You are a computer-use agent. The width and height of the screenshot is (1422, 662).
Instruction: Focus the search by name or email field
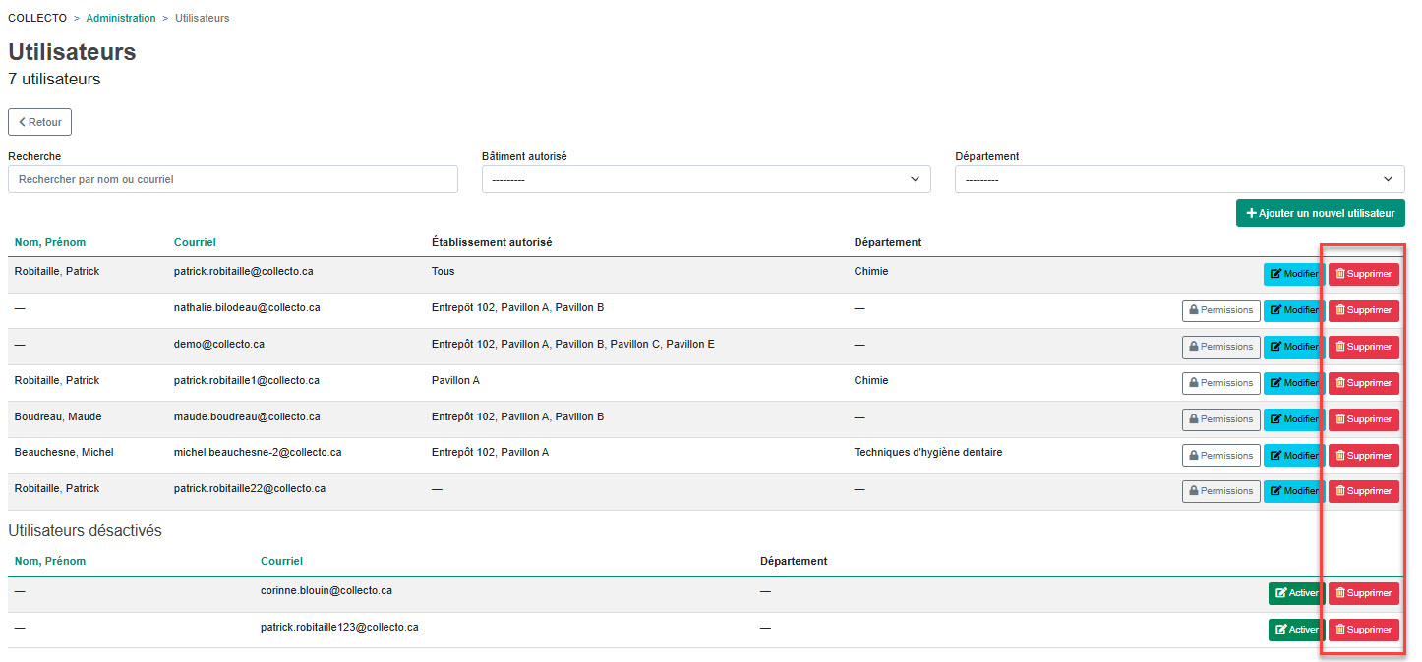point(232,179)
